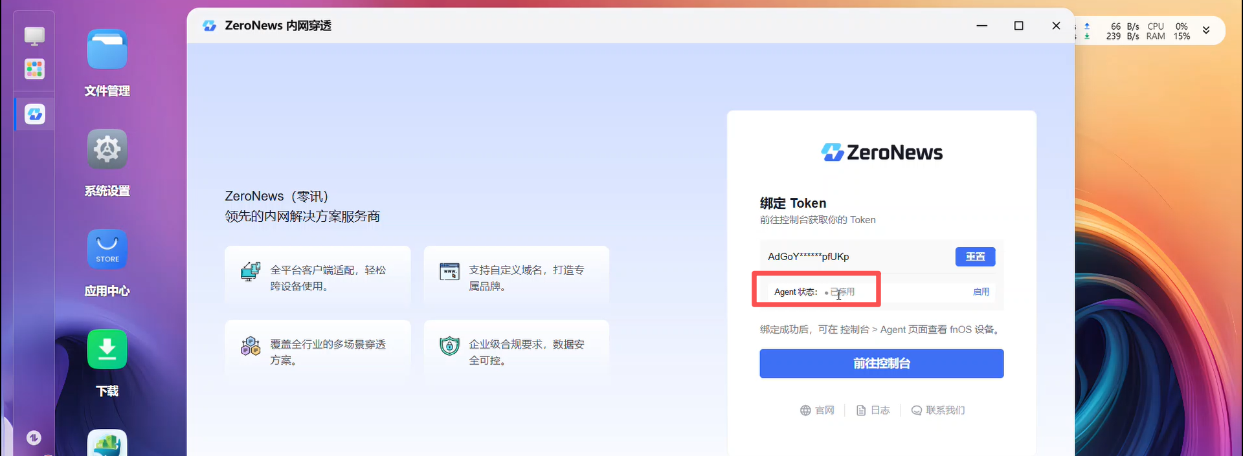Click the ZeroNews logo in the title bar
1243x456 pixels.
[209, 26]
